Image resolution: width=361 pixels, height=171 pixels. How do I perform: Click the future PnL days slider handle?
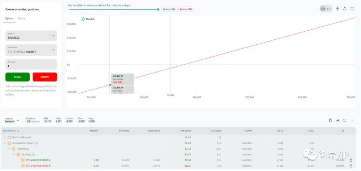click(158, 9)
